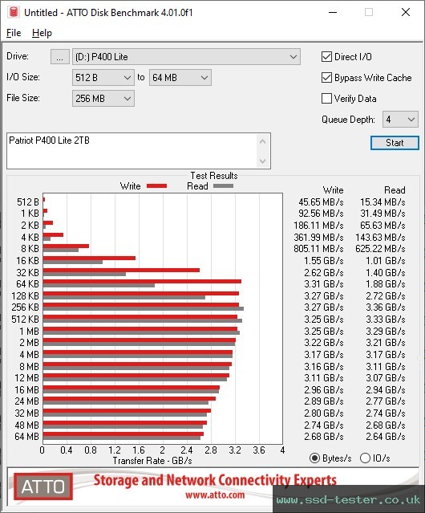Screen dimensions: 425x513
Task: Click the 16 KB write value 1.55 GB/s
Action: tap(324, 261)
